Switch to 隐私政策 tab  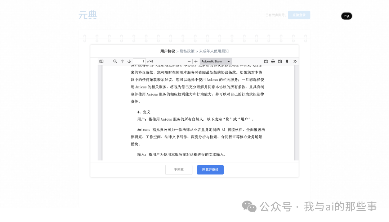[187, 51]
